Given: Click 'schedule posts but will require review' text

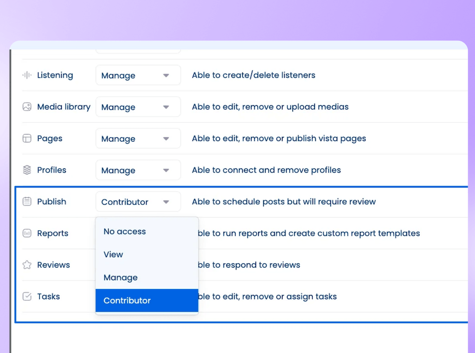Looking at the screenshot, I should click(x=299, y=201).
